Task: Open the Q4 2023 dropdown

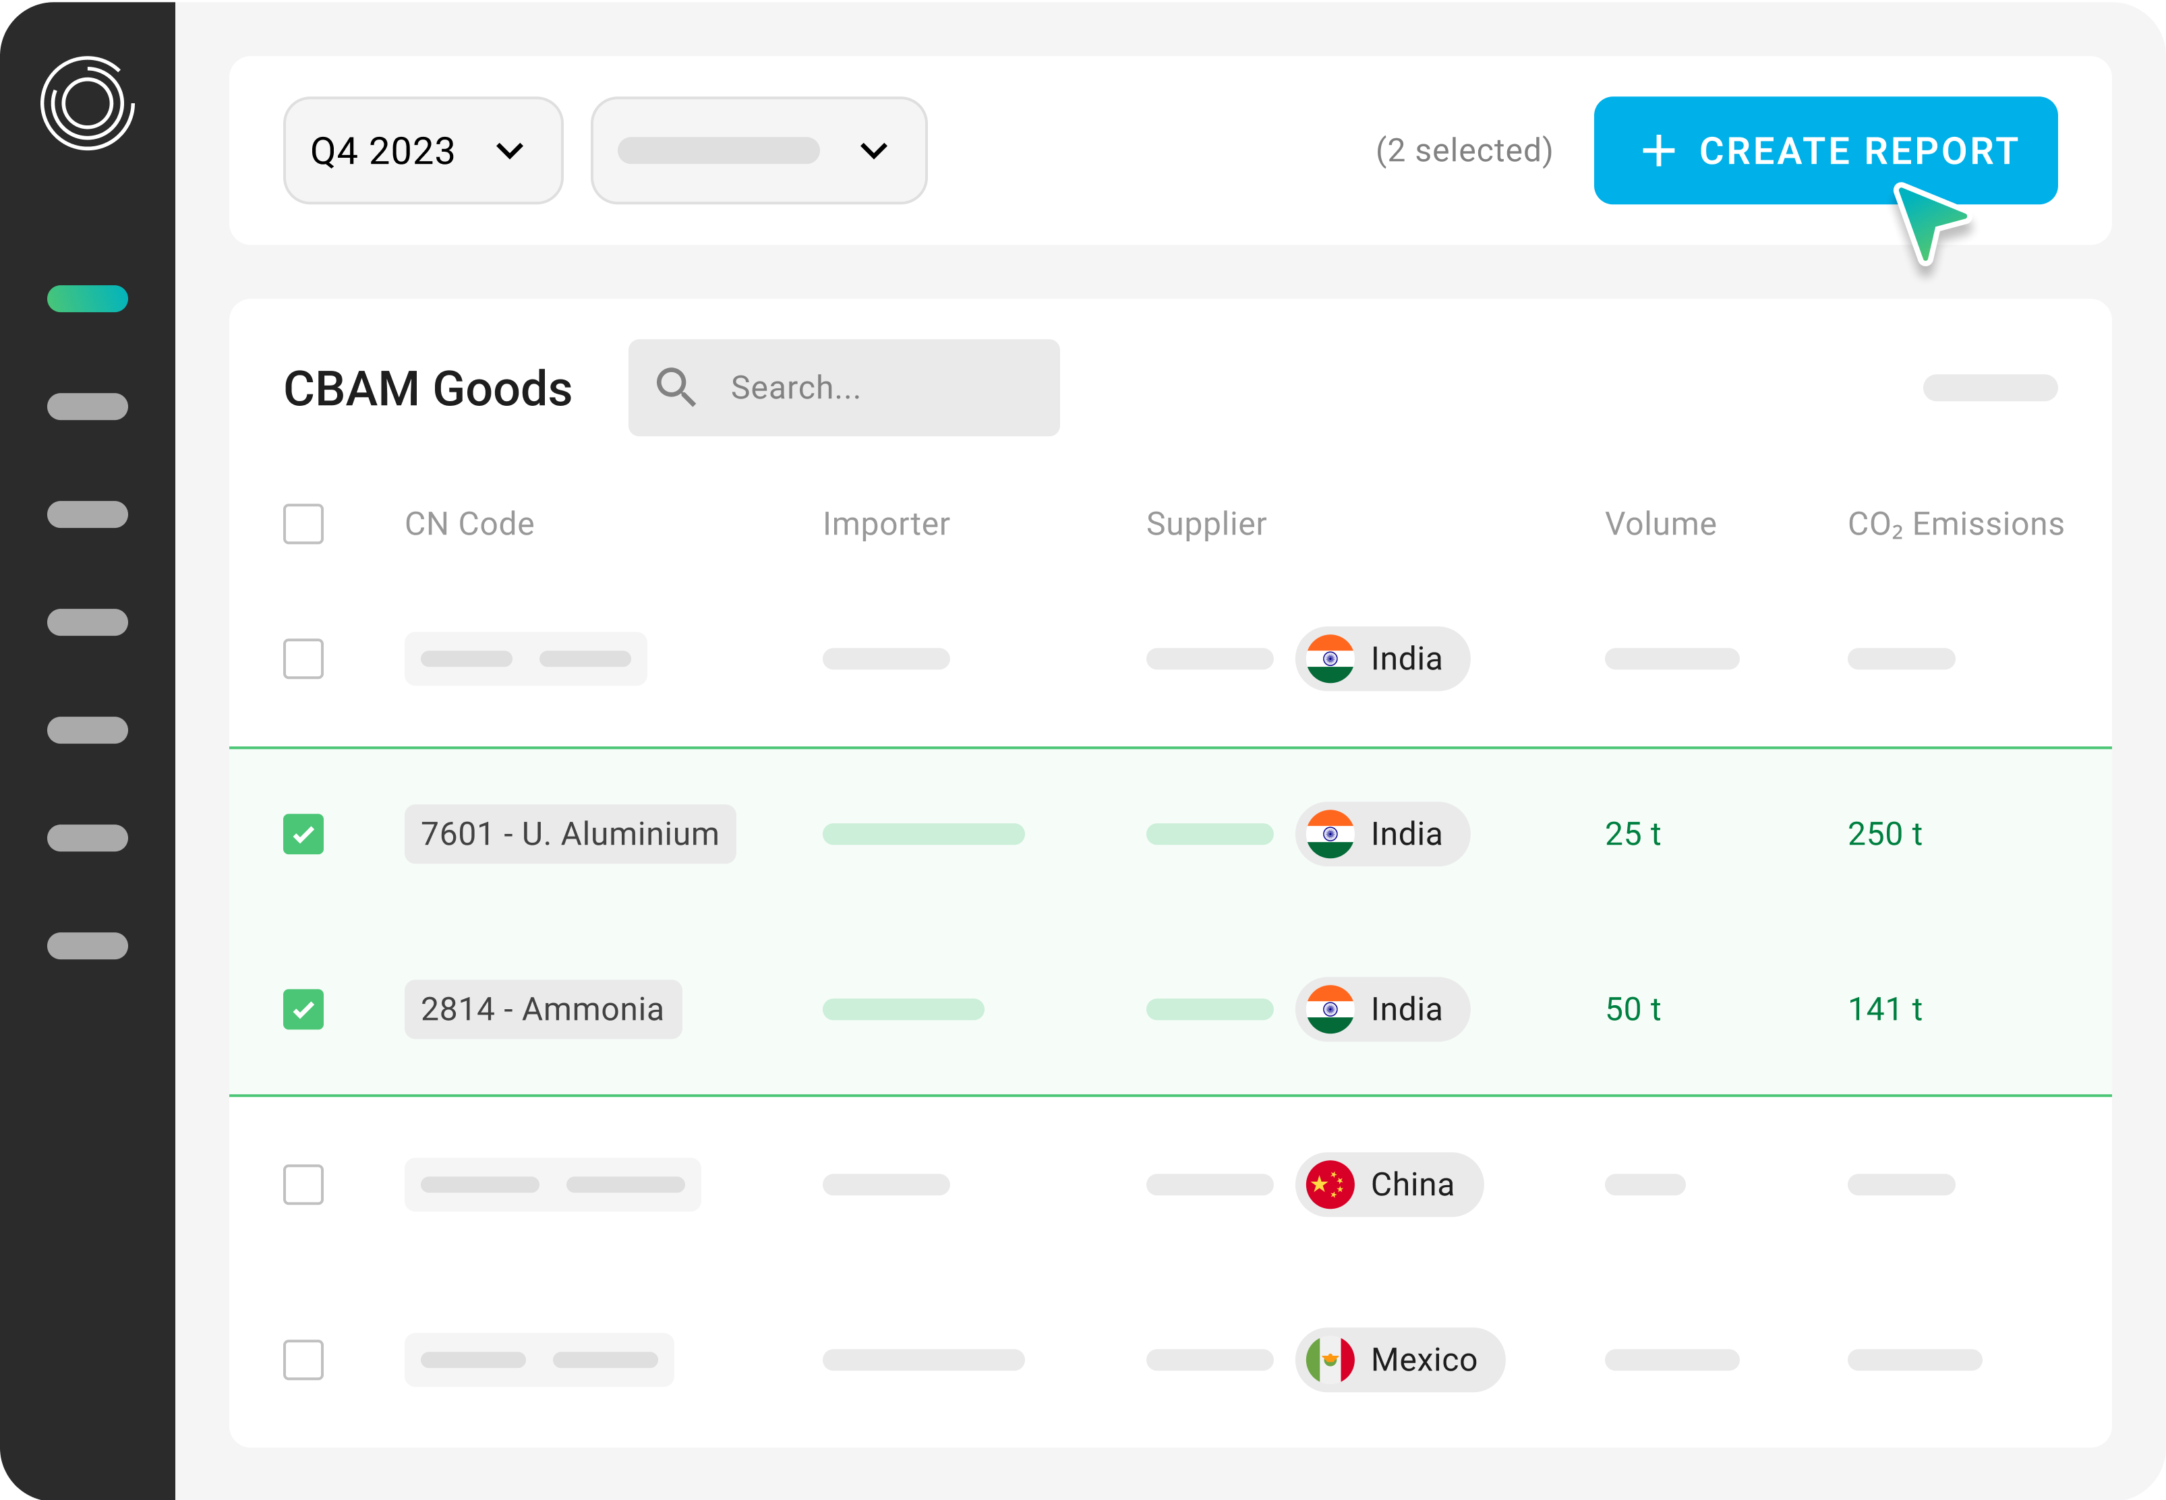Action: 422,150
